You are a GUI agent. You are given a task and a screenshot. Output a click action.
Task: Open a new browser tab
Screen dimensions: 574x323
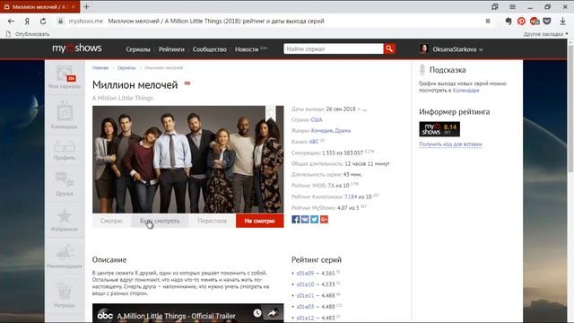86,6
